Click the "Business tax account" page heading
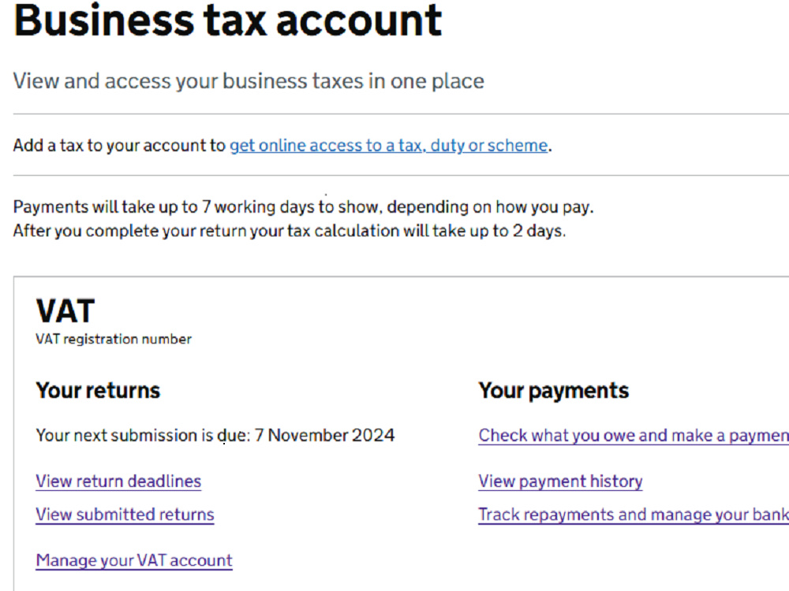Screen dimensions: 789x591 tap(227, 21)
